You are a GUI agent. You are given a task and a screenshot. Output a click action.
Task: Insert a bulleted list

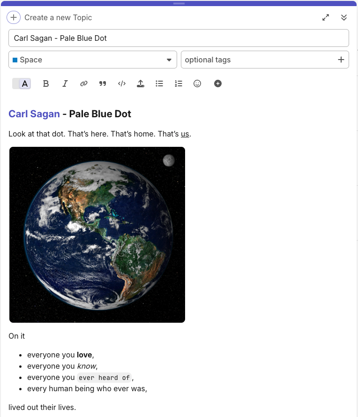(159, 83)
